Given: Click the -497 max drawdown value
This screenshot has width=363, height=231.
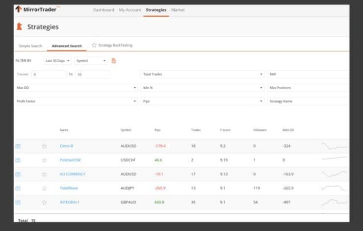Looking at the screenshot, I should click(286, 202).
